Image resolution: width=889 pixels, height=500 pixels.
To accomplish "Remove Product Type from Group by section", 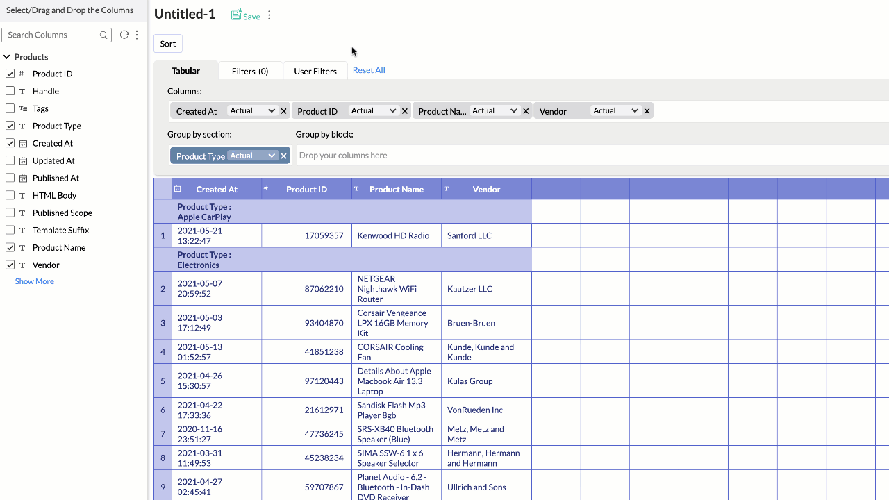I will click(283, 155).
